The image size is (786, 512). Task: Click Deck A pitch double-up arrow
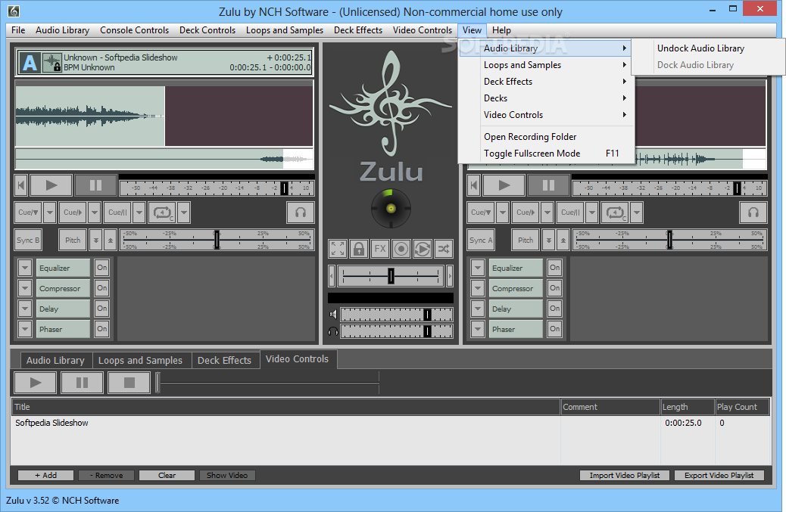[111, 240]
